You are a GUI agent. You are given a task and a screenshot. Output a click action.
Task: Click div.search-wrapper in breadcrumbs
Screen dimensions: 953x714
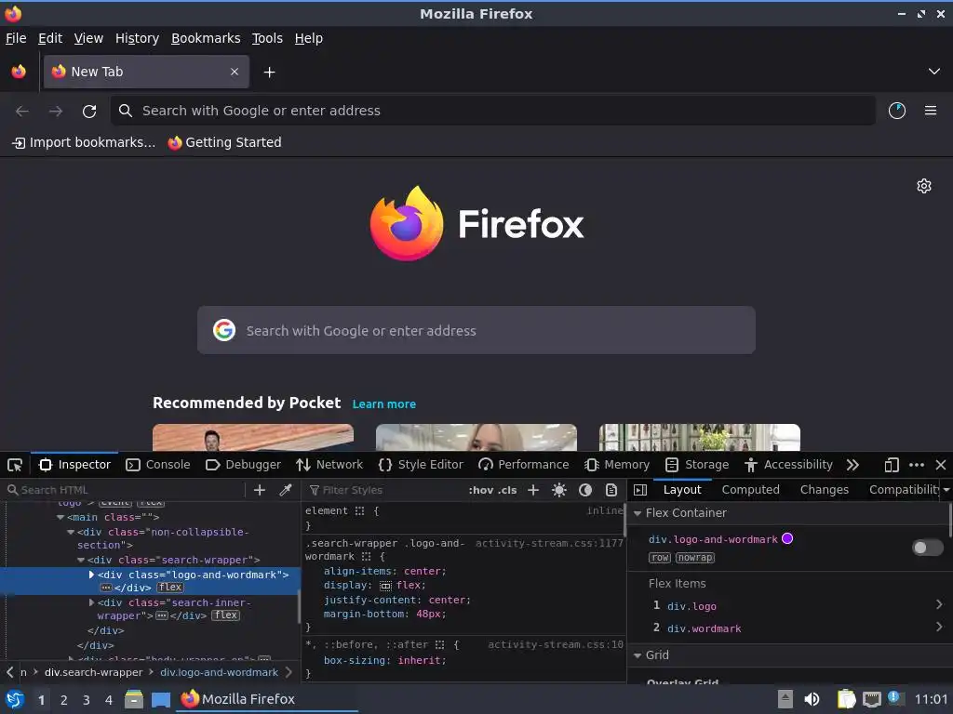click(93, 673)
